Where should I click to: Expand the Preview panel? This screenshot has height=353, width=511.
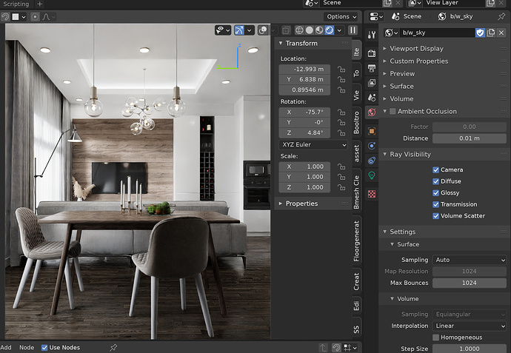pyautogui.click(x=384, y=74)
